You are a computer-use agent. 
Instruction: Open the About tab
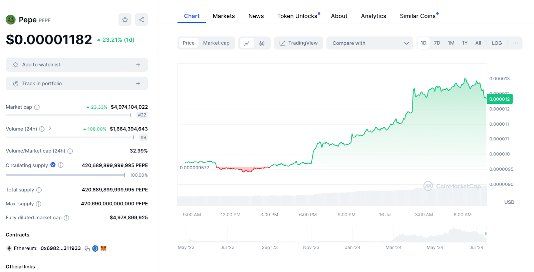(339, 16)
